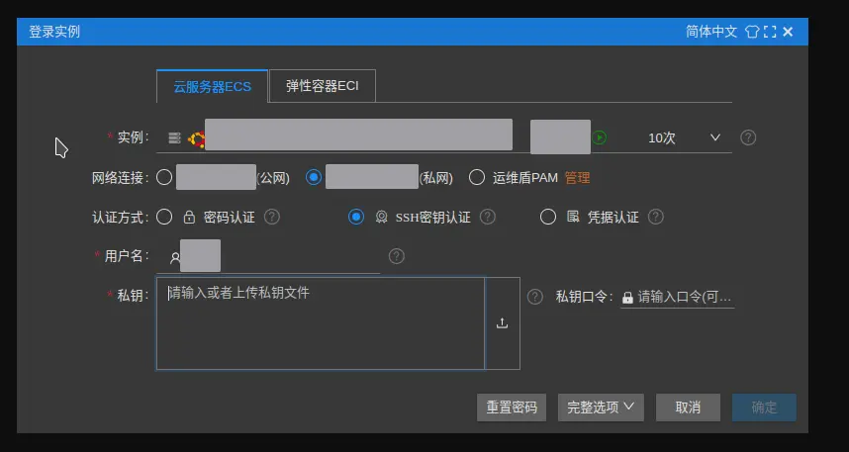Click the 重置密码 button
849x452 pixels.
click(512, 407)
